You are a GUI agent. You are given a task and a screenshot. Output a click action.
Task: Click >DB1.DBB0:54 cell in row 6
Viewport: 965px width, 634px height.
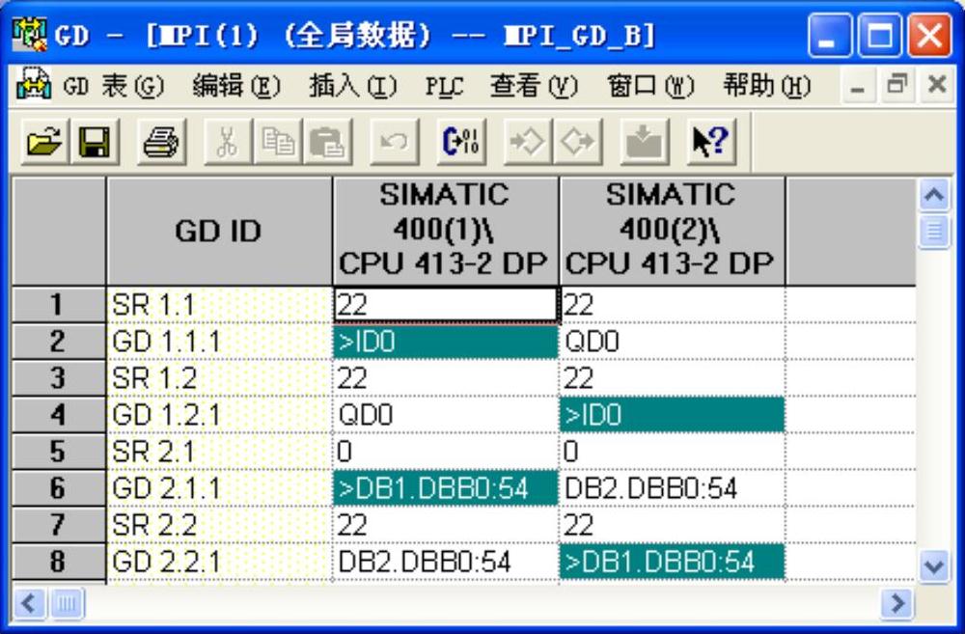[446, 488]
